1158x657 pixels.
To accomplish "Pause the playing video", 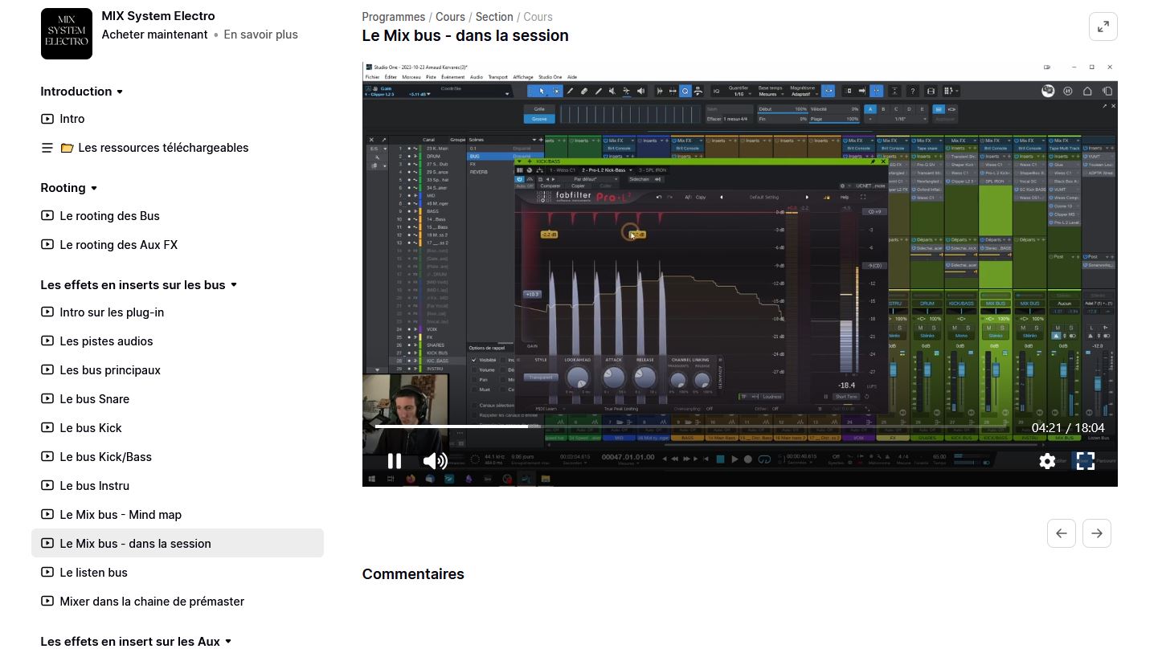I will pos(395,461).
